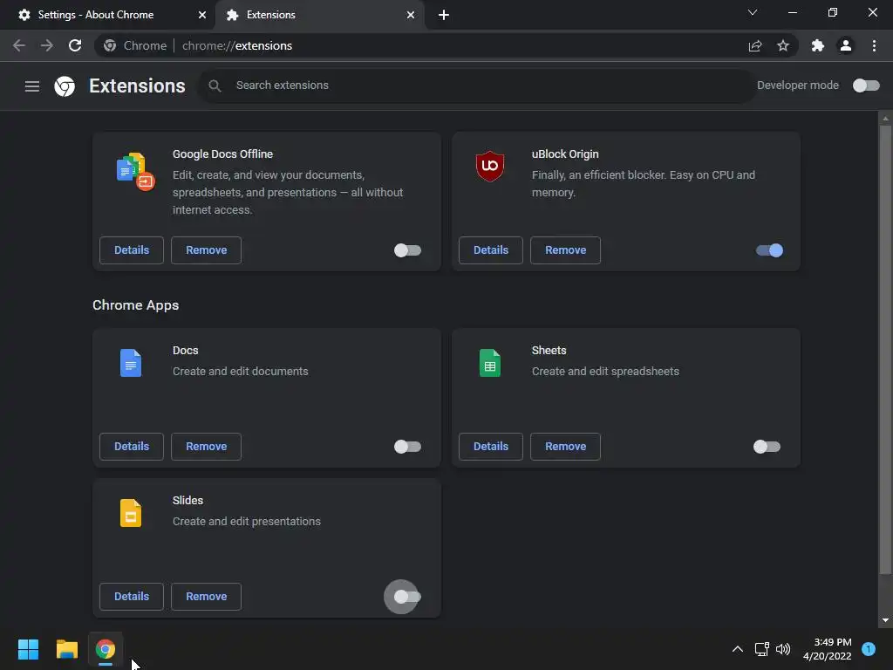Open the volume control in system tray
Screen dimensions: 893x670
tap(783, 649)
